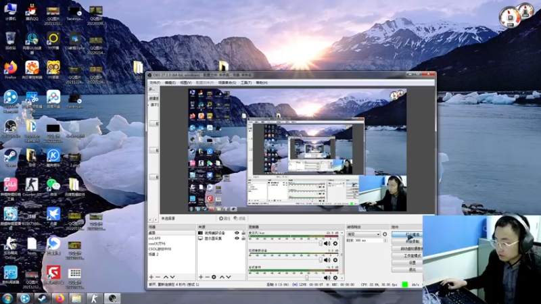The image size is (541, 304).
Task: Mute the second audio mixer channel
Action: [x=327, y=260]
